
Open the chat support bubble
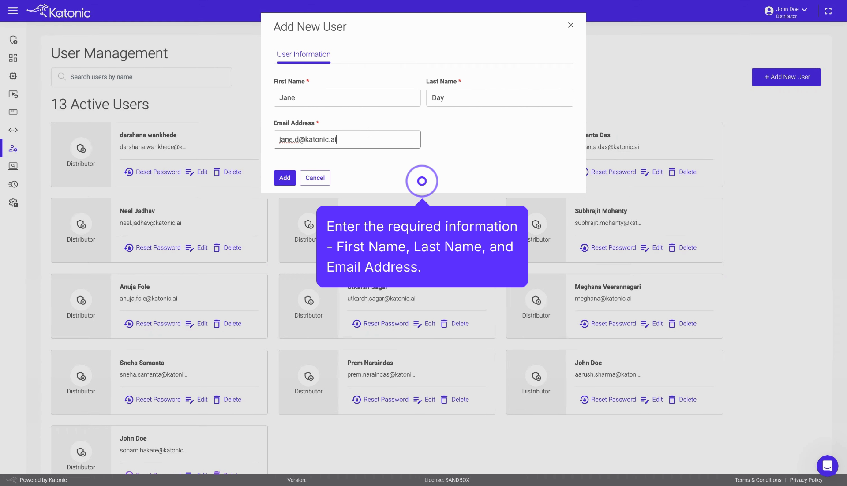pos(827,466)
